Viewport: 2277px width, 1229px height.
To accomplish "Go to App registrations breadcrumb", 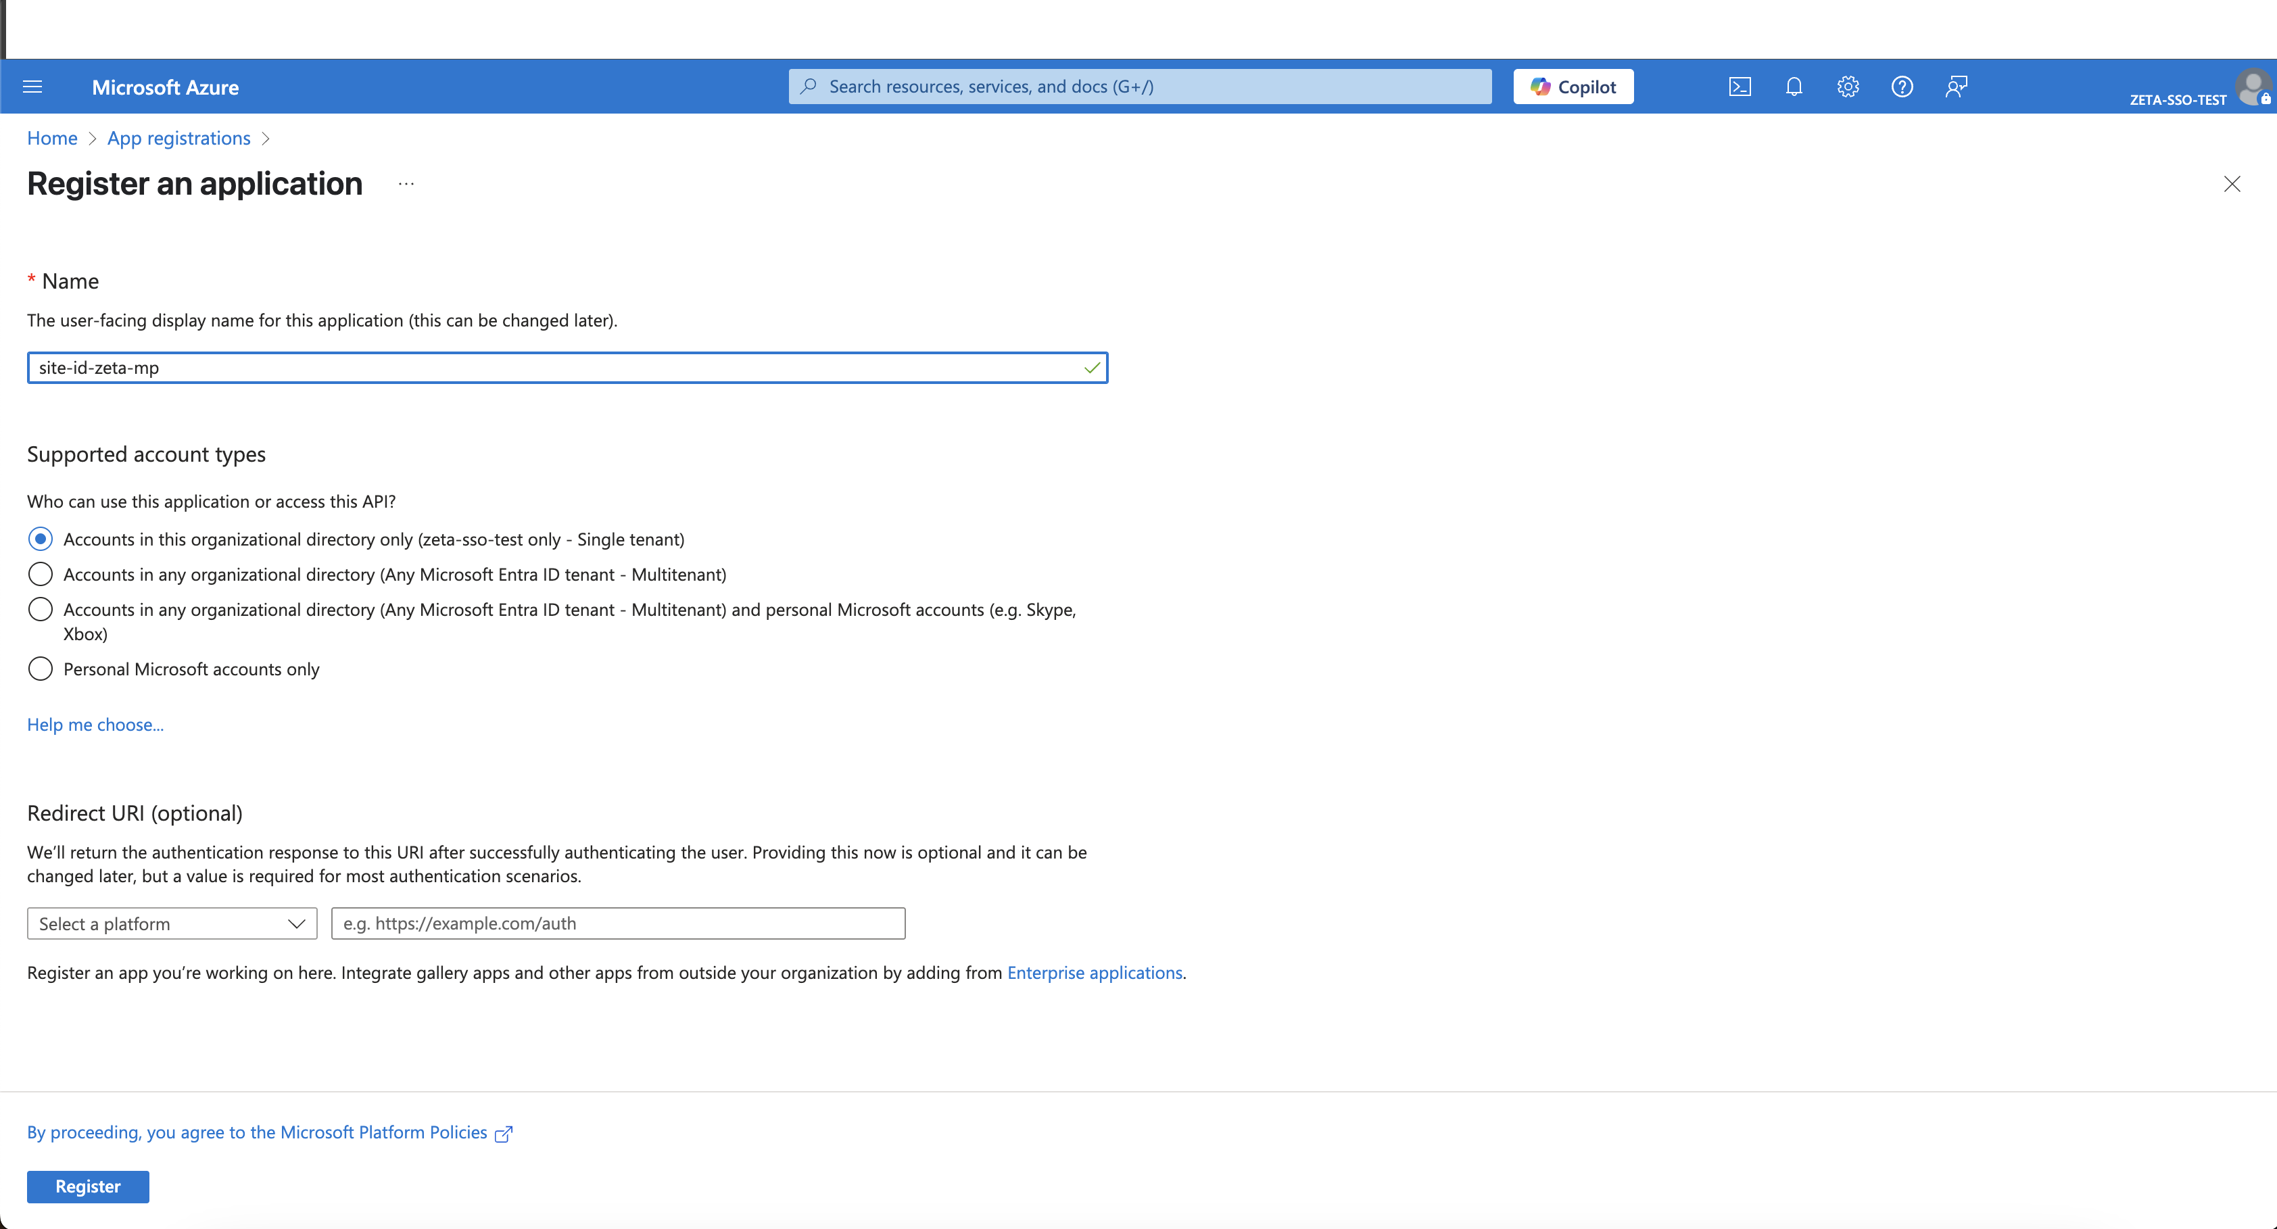I will click(178, 139).
